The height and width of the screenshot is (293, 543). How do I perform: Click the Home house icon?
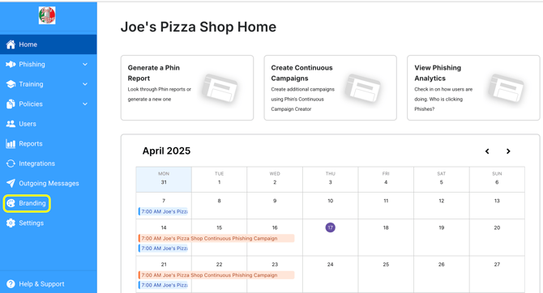(x=11, y=45)
